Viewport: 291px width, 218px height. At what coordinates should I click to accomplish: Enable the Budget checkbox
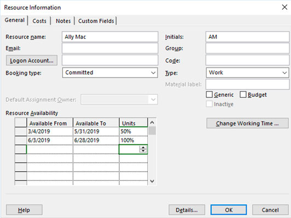click(x=243, y=94)
